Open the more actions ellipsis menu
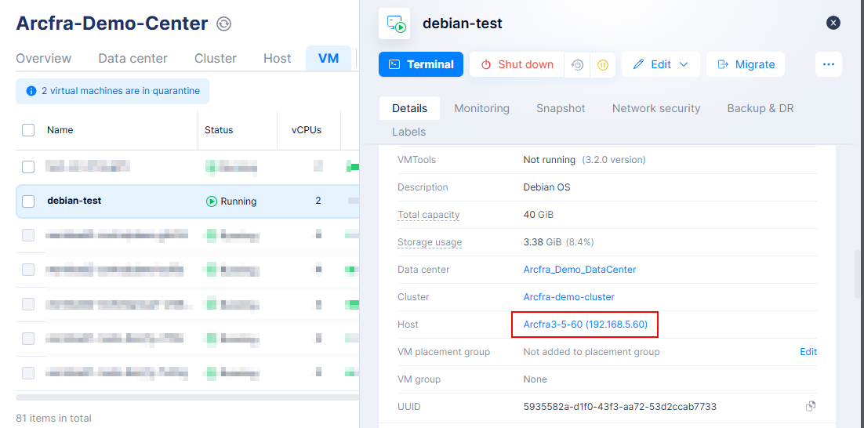864x428 pixels. pyautogui.click(x=829, y=64)
